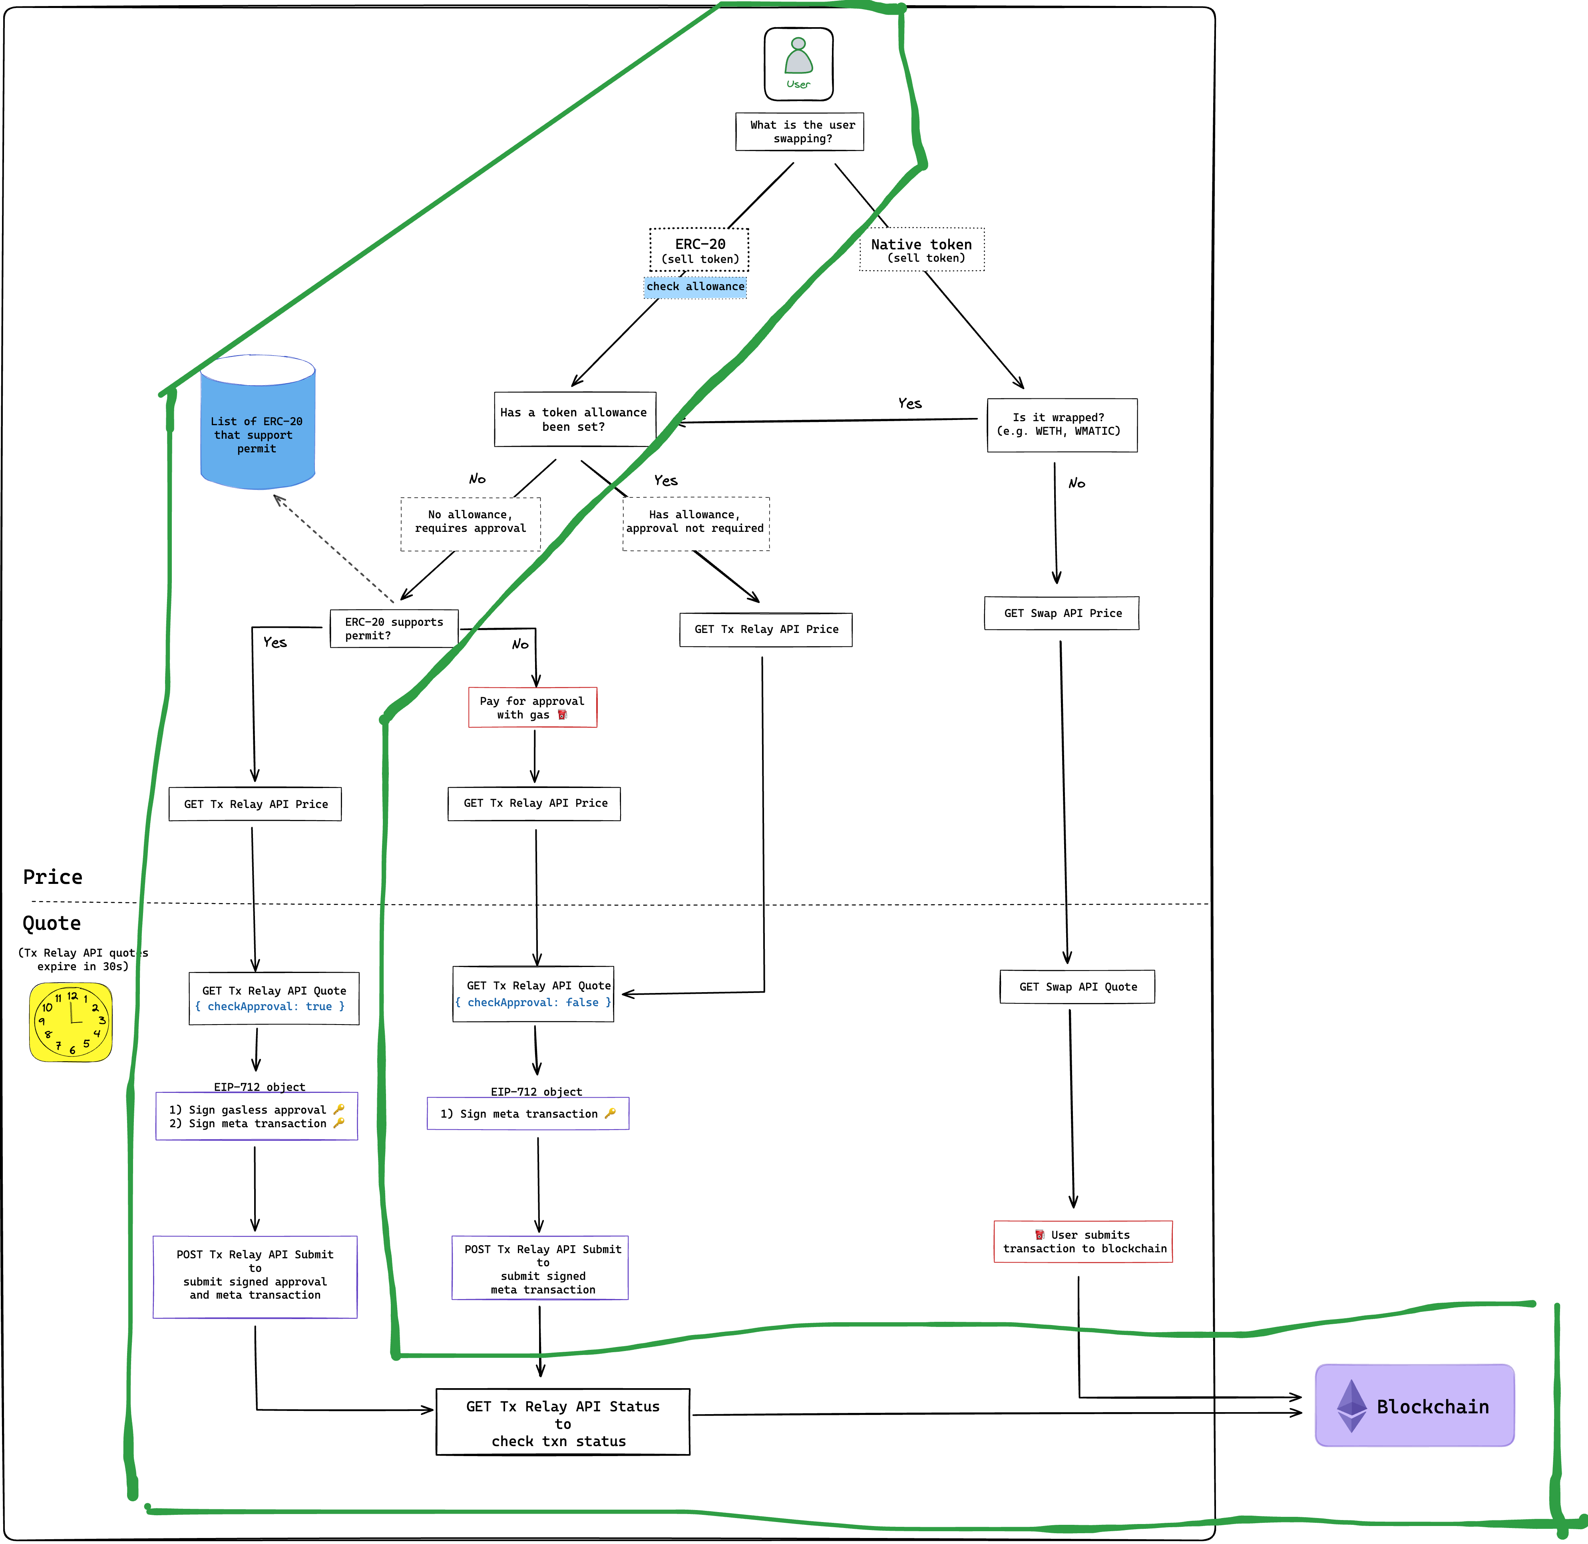
Task: Click 'EIP-712 object' label above Sign gasless approval
Action: pos(259,1086)
